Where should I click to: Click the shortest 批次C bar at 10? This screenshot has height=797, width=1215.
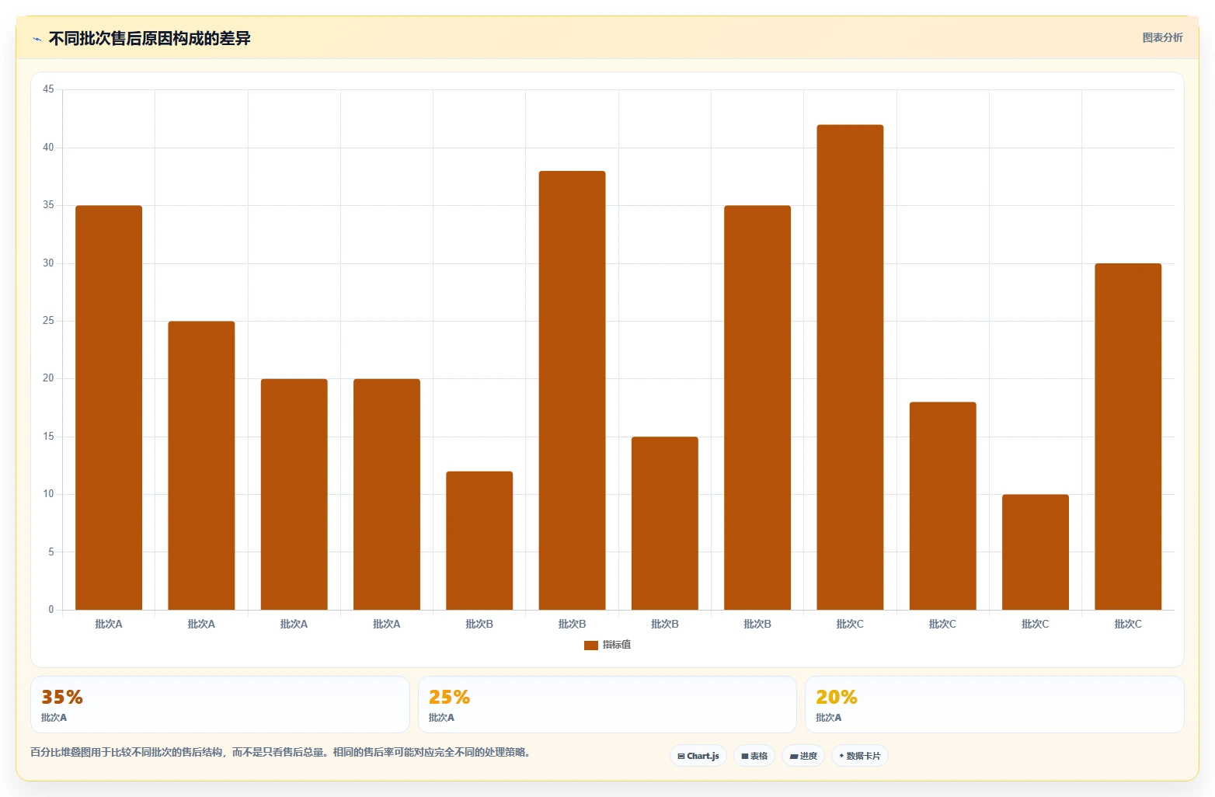point(1036,552)
